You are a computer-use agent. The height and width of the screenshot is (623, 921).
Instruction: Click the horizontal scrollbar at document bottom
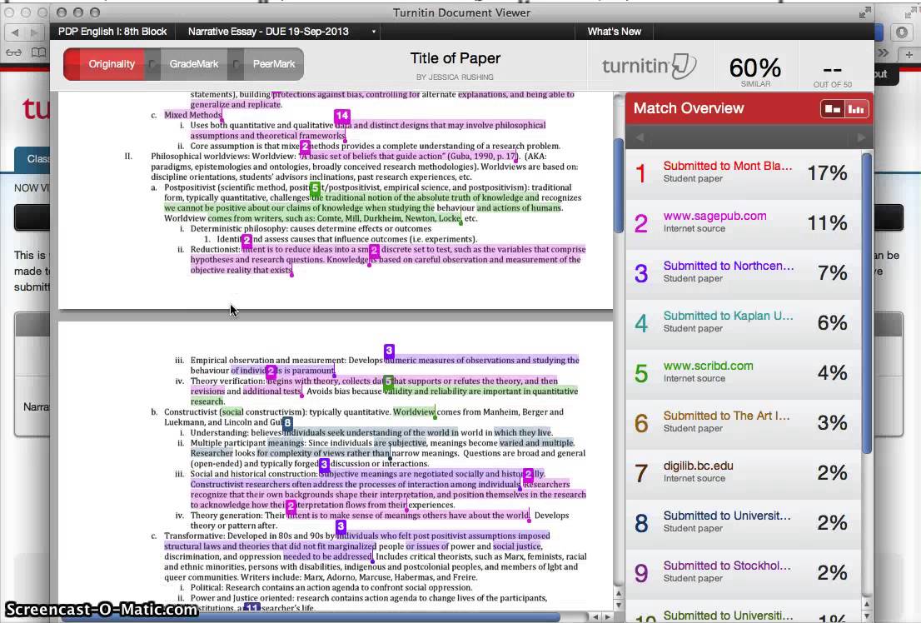(x=311, y=617)
